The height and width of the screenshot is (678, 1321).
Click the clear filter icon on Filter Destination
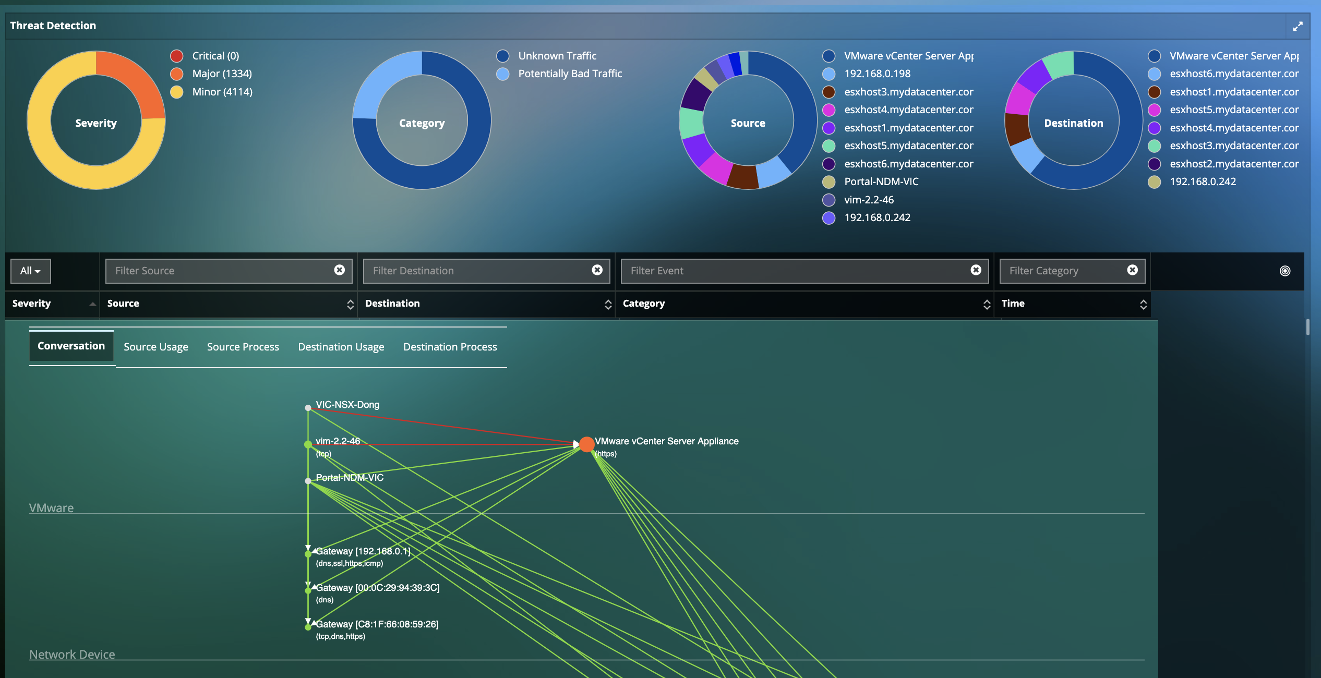[x=598, y=270]
